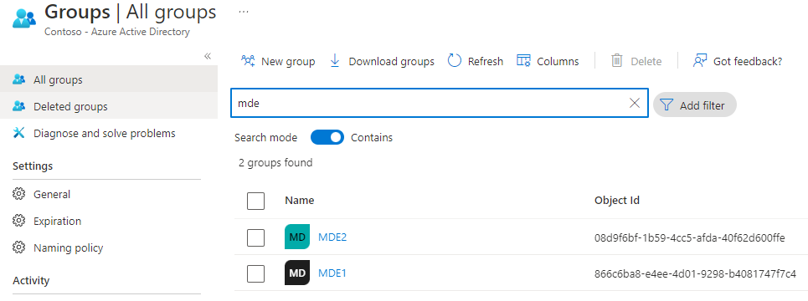808x301 pixels.
Task: Check the select-all groups checkbox
Action: [x=255, y=201]
